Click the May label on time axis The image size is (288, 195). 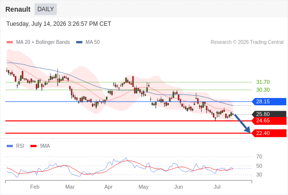(144, 187)
